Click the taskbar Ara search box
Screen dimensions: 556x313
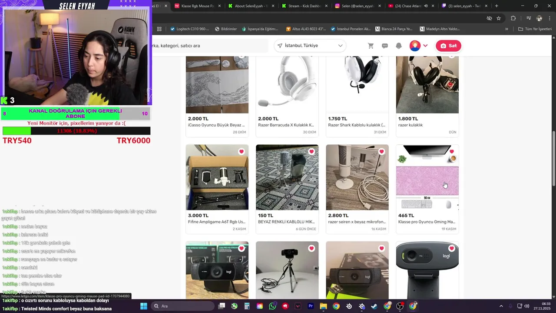click(x=182, y=306)
